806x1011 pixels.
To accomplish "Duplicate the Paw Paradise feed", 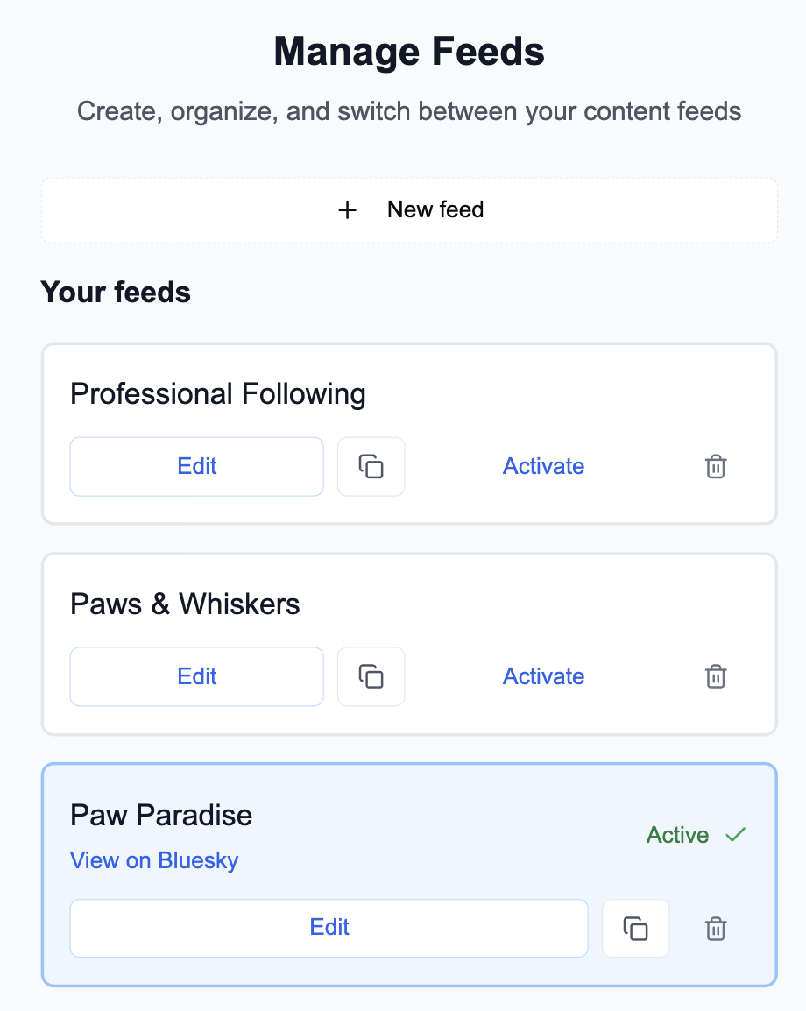I will tap(635, 928).
